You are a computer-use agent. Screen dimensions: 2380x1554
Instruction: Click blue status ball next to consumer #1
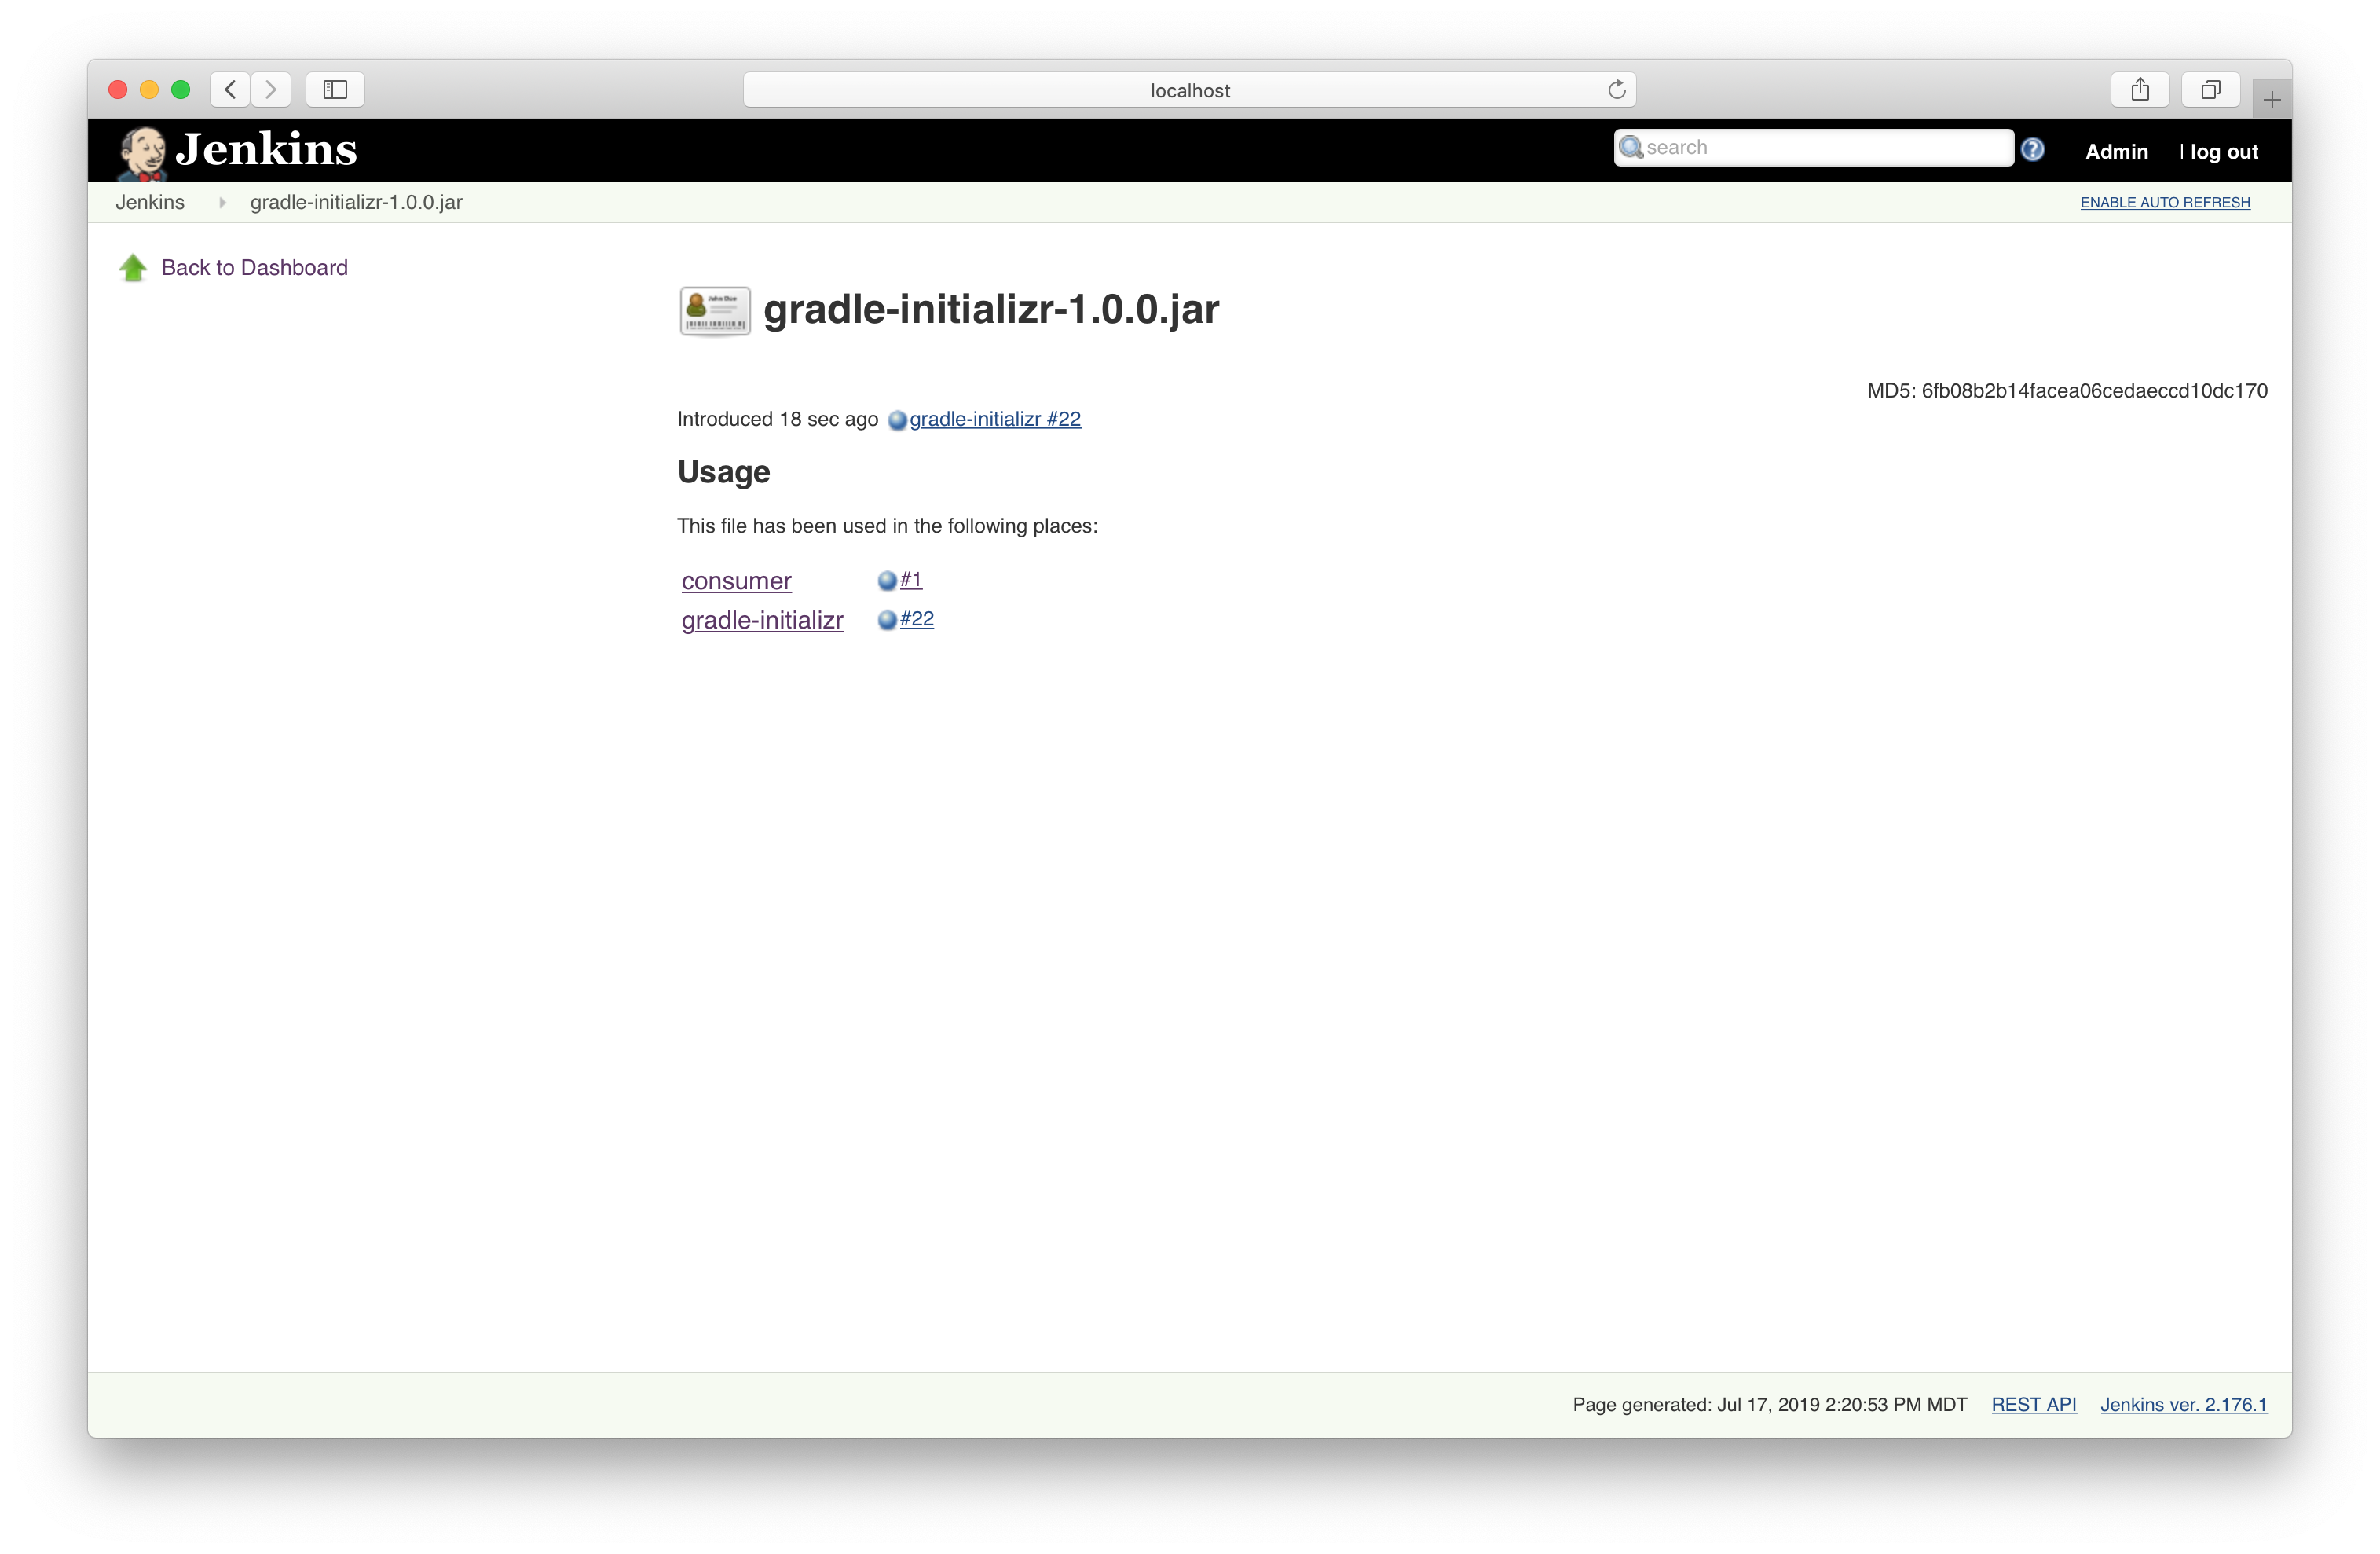(887, 581)
